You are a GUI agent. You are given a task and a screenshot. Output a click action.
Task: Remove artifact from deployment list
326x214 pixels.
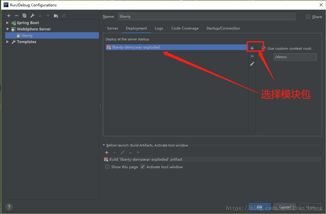[252, 56]
